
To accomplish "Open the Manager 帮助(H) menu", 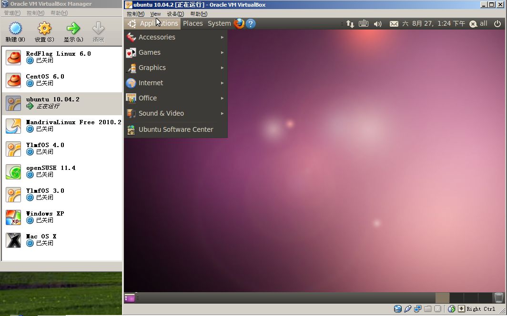I will point(59,13).
